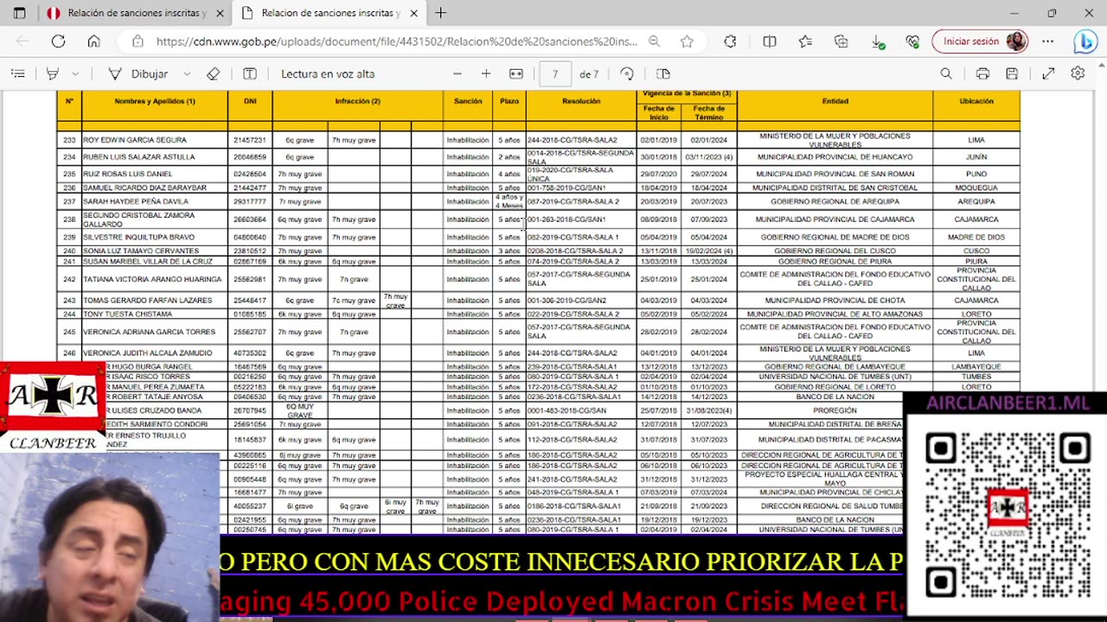Select name SARAH HAYDEE PEÑA DAVILA
Viewport: 1107px width, 622px height.
[136, 201]
